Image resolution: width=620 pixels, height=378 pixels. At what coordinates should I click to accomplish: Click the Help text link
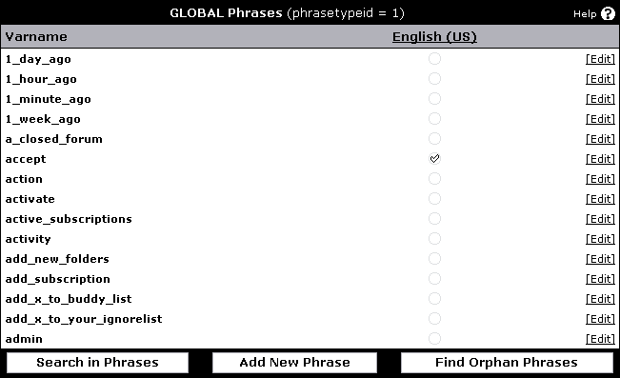585,14
